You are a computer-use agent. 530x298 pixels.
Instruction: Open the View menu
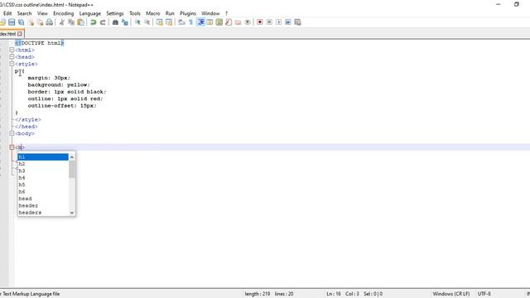coord(42,13)
